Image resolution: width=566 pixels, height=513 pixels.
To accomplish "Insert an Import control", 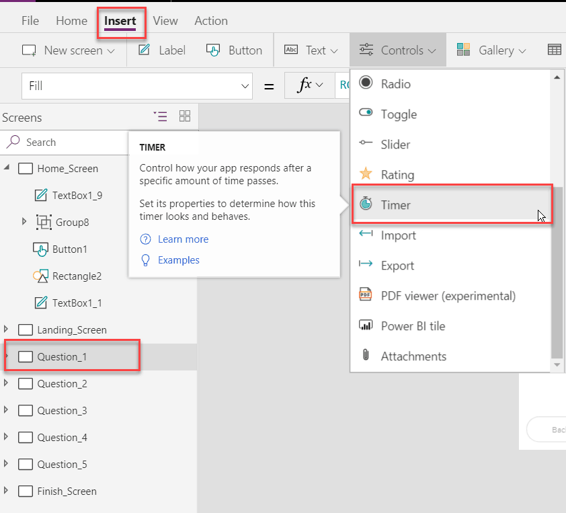I will click(450, 235).
